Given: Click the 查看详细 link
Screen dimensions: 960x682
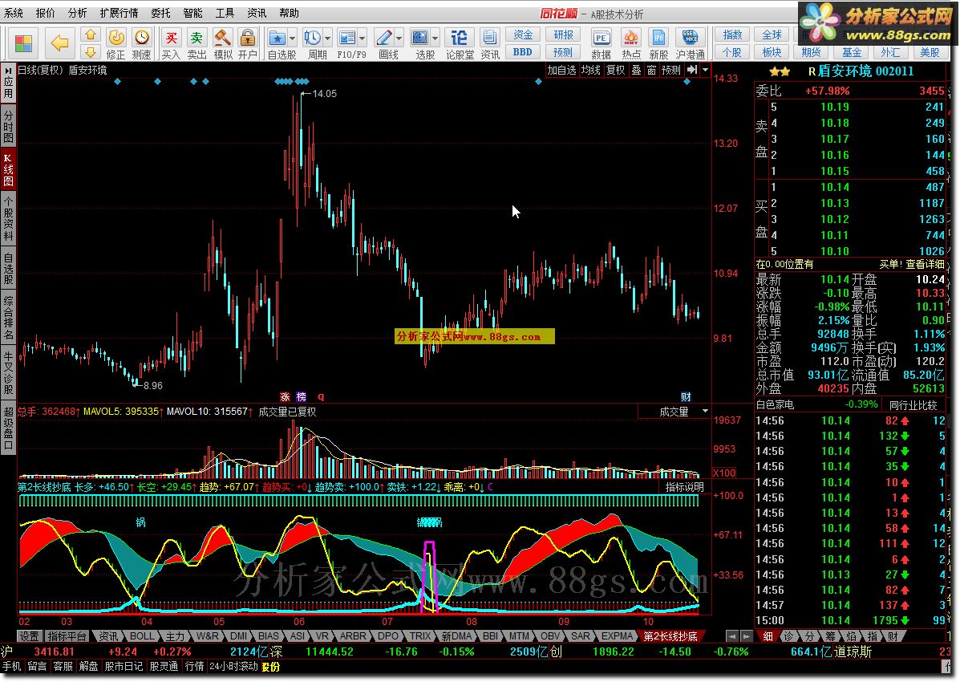Looking at the screenshot, I should (x=925, y=264).
